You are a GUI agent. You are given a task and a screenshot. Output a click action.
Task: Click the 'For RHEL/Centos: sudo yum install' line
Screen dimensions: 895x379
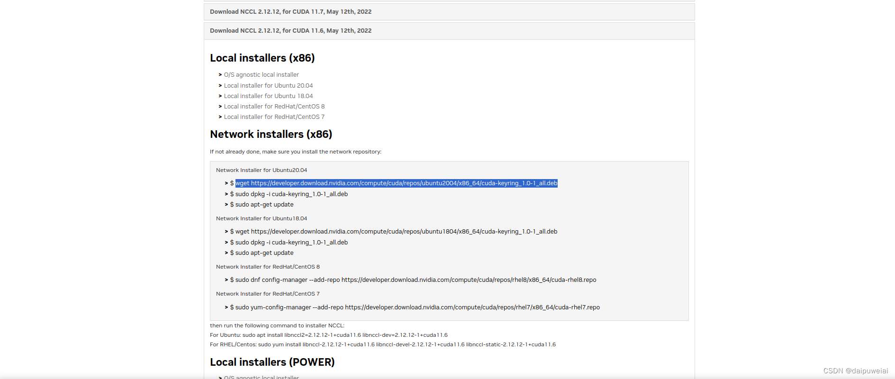click(383, 344)
